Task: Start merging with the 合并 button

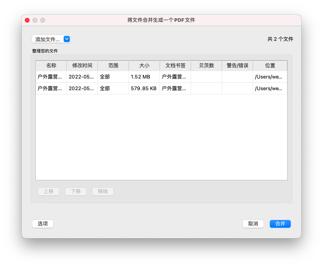Action: (x=280, y=224)
